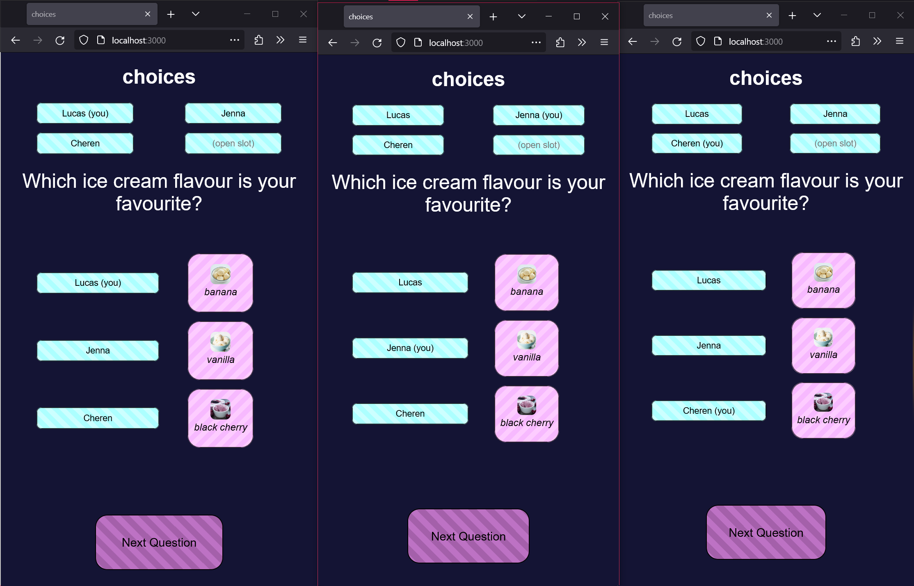
Task: Click reload icon in left browser window
Action: [x=60, y=40]
